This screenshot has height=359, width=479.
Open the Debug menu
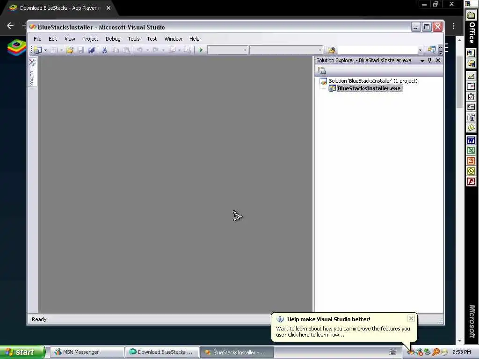coord(113,39)
